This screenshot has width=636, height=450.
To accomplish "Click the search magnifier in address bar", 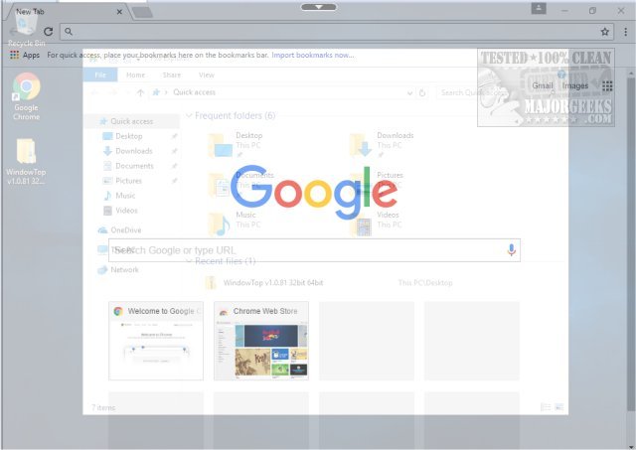I will click(69, 32).
